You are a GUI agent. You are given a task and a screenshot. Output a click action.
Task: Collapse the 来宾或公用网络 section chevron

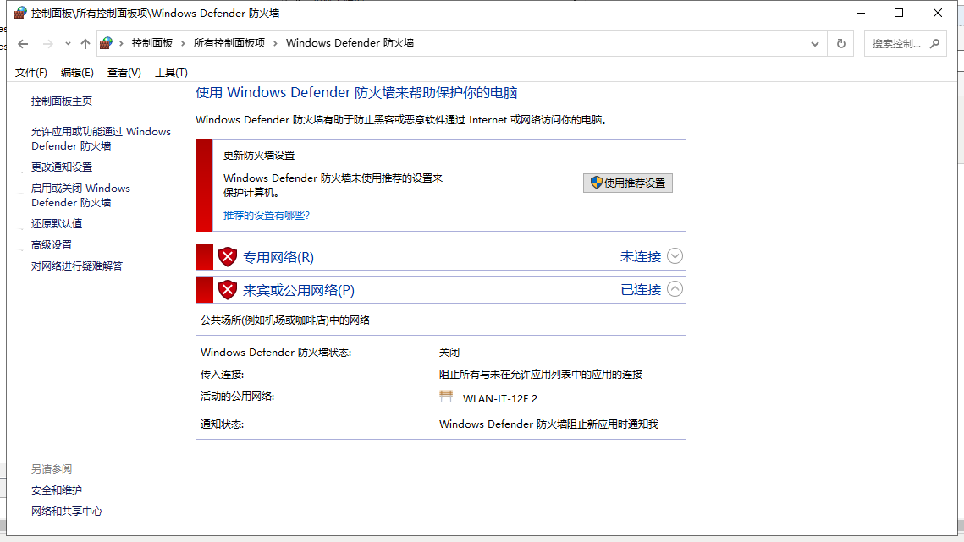point(675,289)
